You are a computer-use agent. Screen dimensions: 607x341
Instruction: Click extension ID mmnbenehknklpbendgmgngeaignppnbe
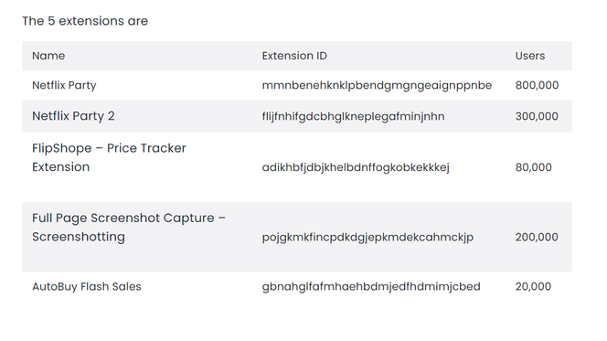pyautogui.click(x=377, y=86)
